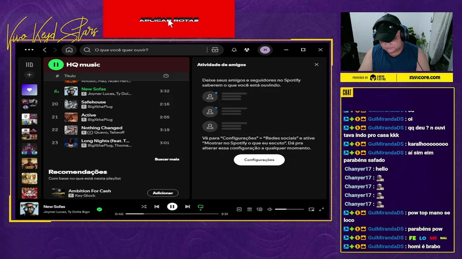462x259 pixels.
Task: Open the Browse icon in search bar
Action: click(x=215, y=50)
